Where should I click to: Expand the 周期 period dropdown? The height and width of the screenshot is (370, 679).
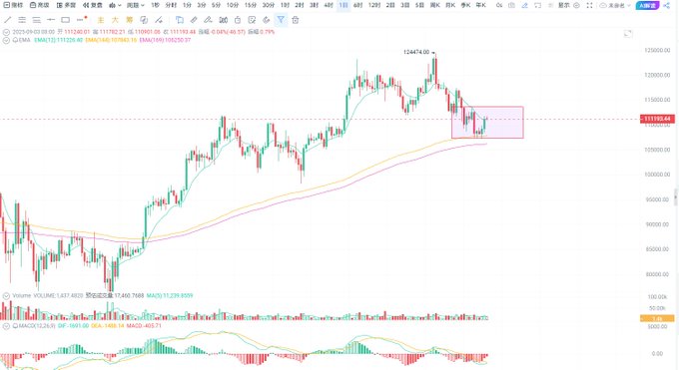(x=136, y=5)
